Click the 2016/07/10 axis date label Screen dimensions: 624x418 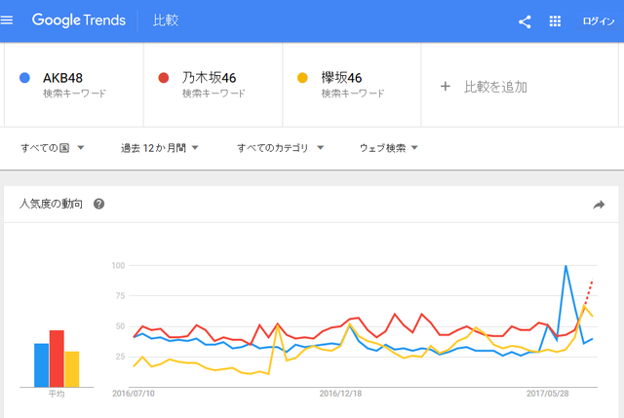tap(134, 394)
